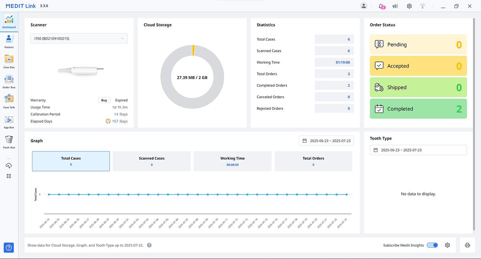Viewport: 481px width, 259px height.
Task: Launch the App Box
Action: tap(9, 121)
